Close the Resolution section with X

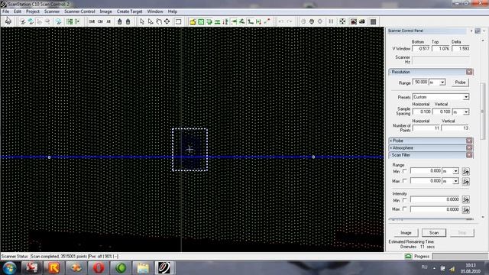469,72
